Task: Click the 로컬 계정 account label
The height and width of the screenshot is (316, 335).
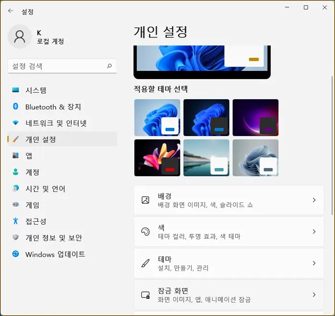Action: (x=50, y=41)
